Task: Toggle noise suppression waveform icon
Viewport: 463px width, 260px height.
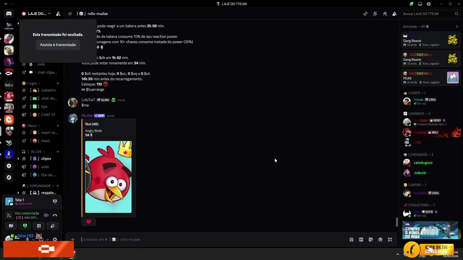Action: (46, 215)
